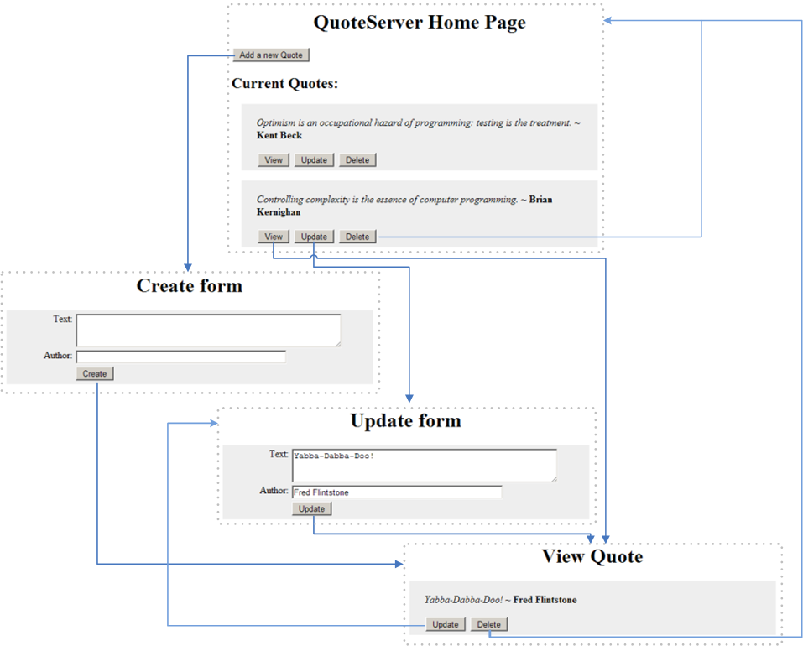Click Update in the View Quote panel
The height and width of the screenshot is (646, 803).
pos(446,624)
